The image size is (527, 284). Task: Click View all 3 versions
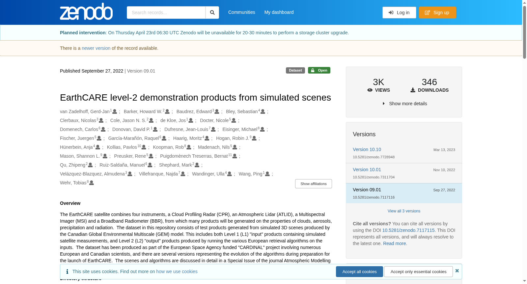coord(404,211)
